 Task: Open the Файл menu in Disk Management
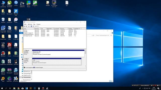click(x=25, y=24)
